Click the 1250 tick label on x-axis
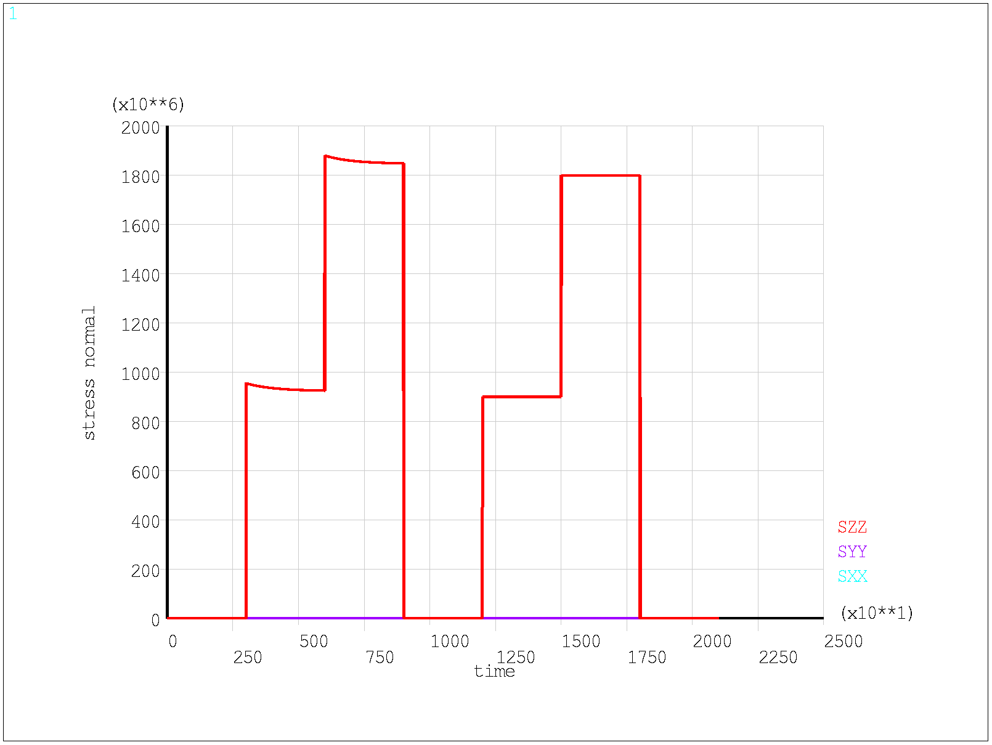The width and height of the screenshot is (992, 745). coord(516,656)
